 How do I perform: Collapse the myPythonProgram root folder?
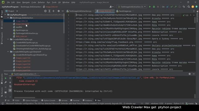coord(5,15)
